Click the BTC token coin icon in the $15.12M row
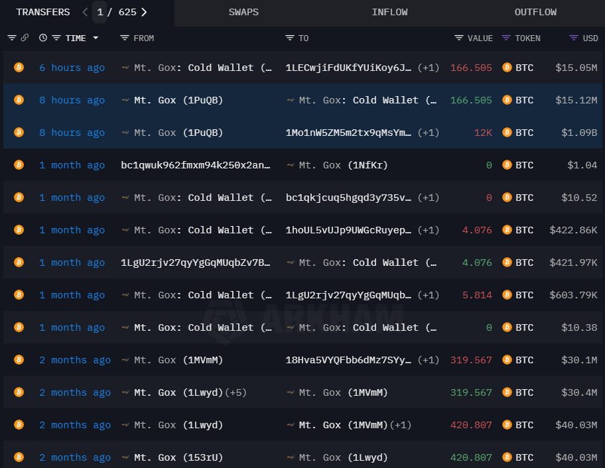The width and height of the screenshot is (605, 468). (507, 100)
